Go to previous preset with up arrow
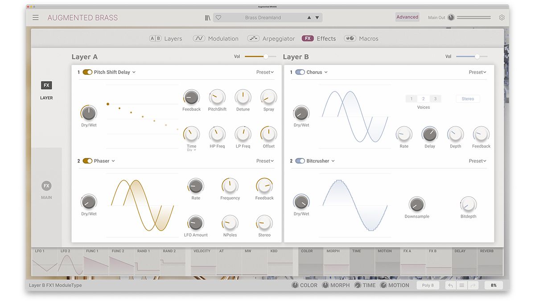 309,18
